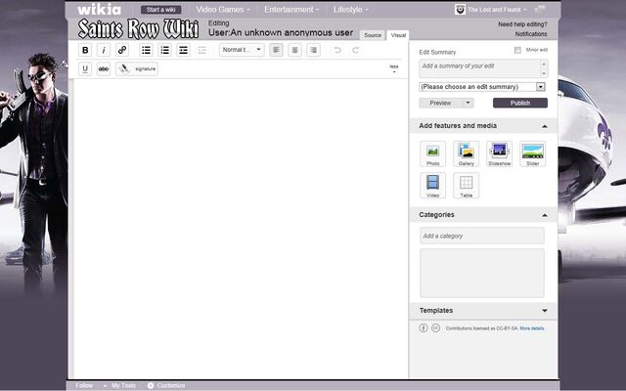Screen dimensions: 626x391
Task: Open the Video Games menu
Action: tap(223, 9)
